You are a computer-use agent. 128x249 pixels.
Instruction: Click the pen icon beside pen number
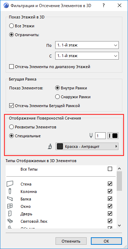[91, 136]
